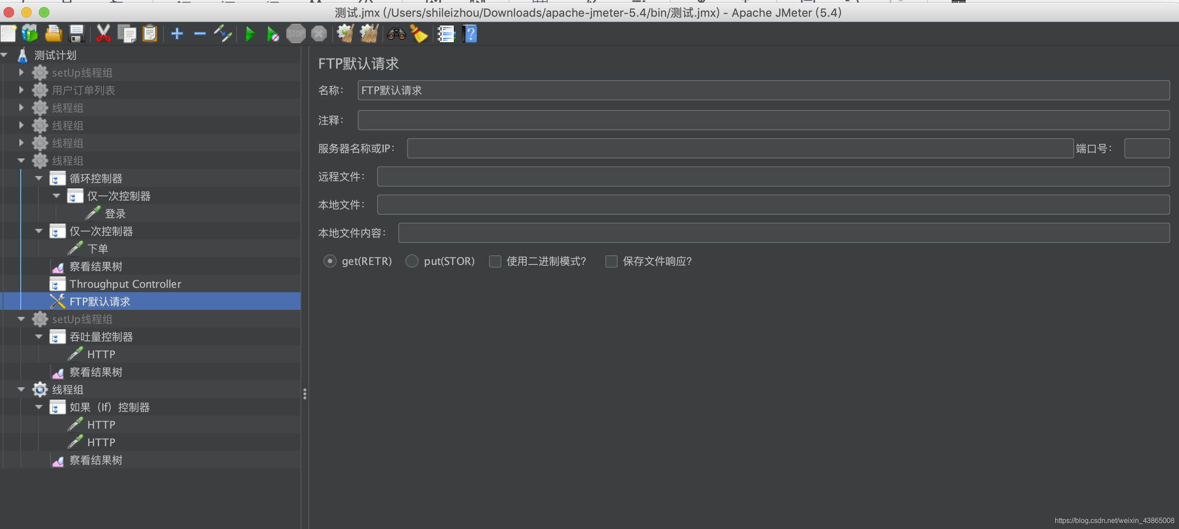1179x529 pixels.
Task: Click the Reset Search broom icon
Action: click(x=419, y=34)
